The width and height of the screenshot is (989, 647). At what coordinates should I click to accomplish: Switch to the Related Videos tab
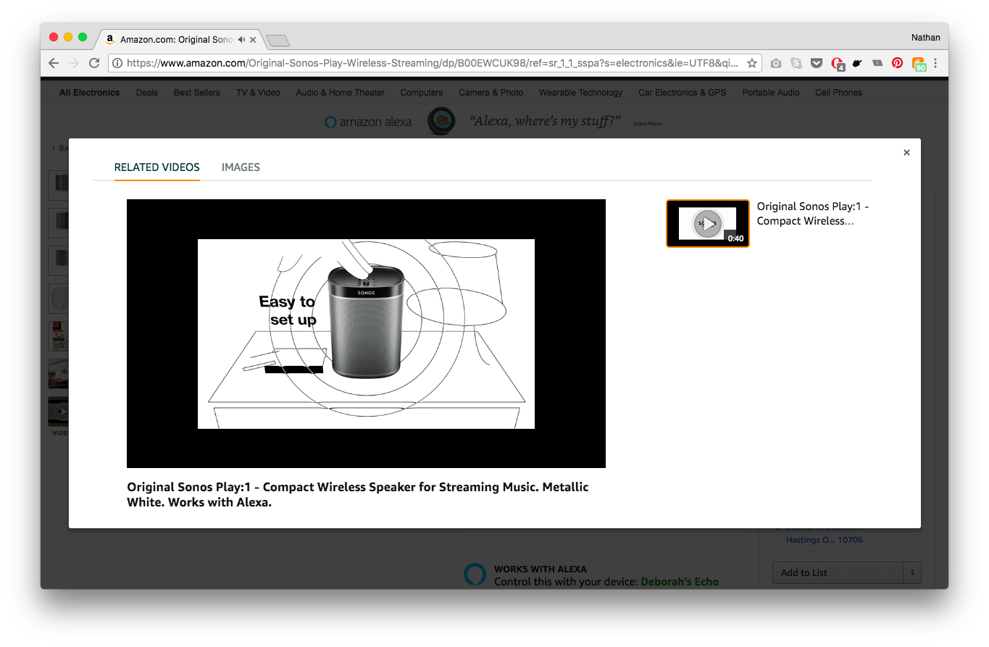(157, 167)
